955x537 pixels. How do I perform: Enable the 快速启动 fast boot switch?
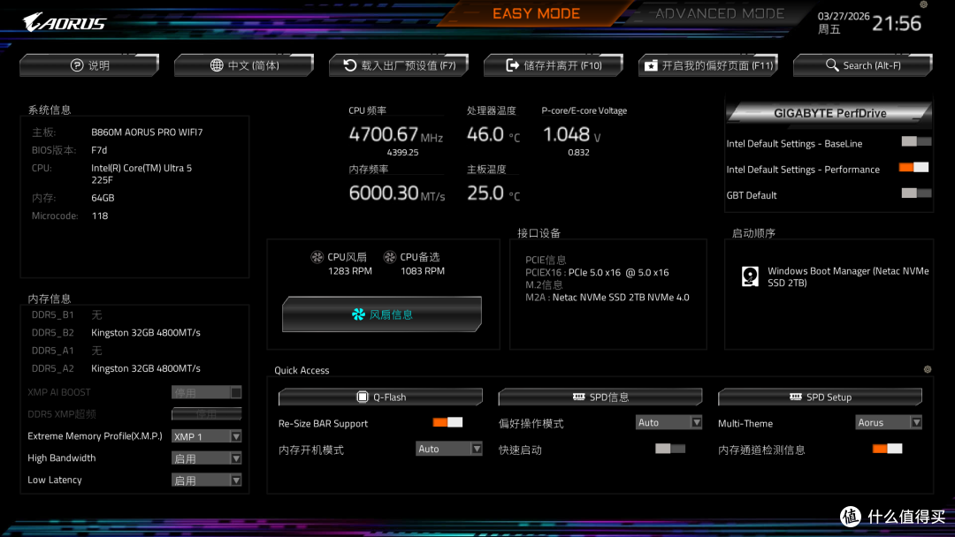coord(670,448)
